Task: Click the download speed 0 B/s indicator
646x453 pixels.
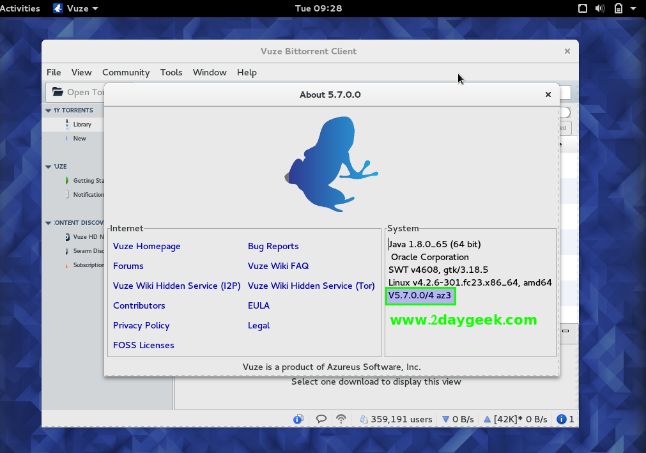Action: (458, 419)
